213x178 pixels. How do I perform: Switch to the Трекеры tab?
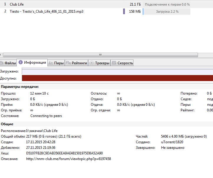(99, 63)
